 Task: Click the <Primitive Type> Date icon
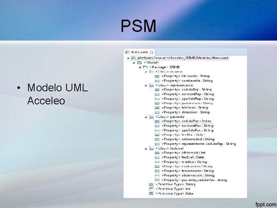tap(152, 193)
